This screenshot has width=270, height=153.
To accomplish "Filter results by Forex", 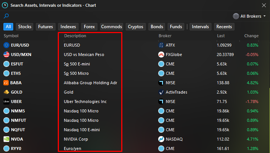I will pyautogui.click(x=89, y=27).
